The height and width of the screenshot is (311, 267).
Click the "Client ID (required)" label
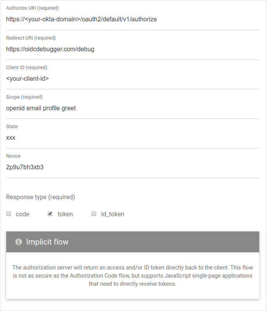tap(26, 68)
